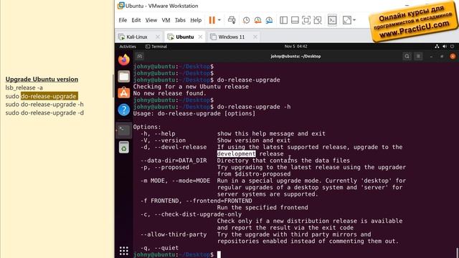Open the Edit menu

(136, 20)
